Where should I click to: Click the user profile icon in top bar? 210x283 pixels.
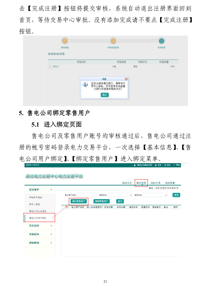[x=135, y=165]
